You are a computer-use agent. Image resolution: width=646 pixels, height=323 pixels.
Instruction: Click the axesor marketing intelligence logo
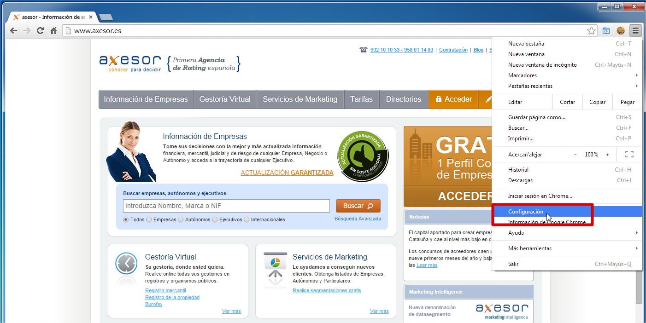502,311
